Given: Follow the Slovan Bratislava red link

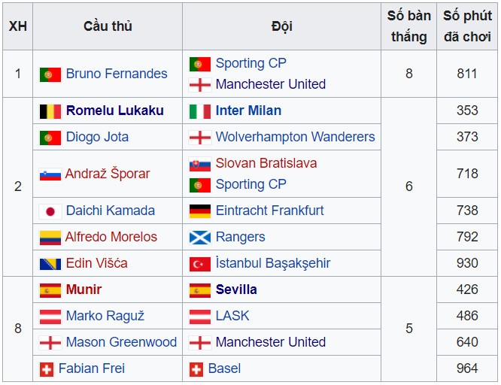Looking at the screenshot, I should 266,163.
